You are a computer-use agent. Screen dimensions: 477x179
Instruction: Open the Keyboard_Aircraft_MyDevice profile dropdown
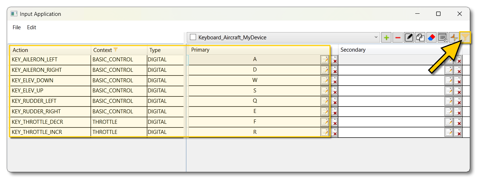pos(376,37)
